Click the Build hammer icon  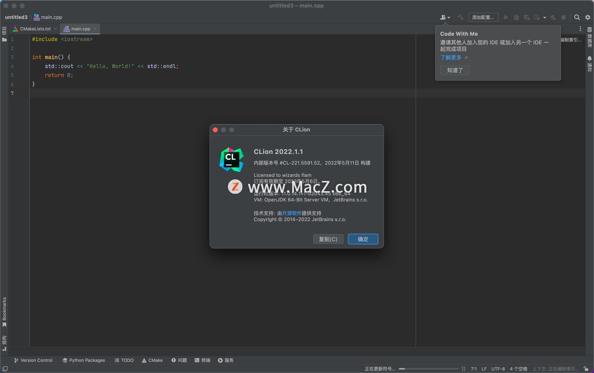pos(460,17)
